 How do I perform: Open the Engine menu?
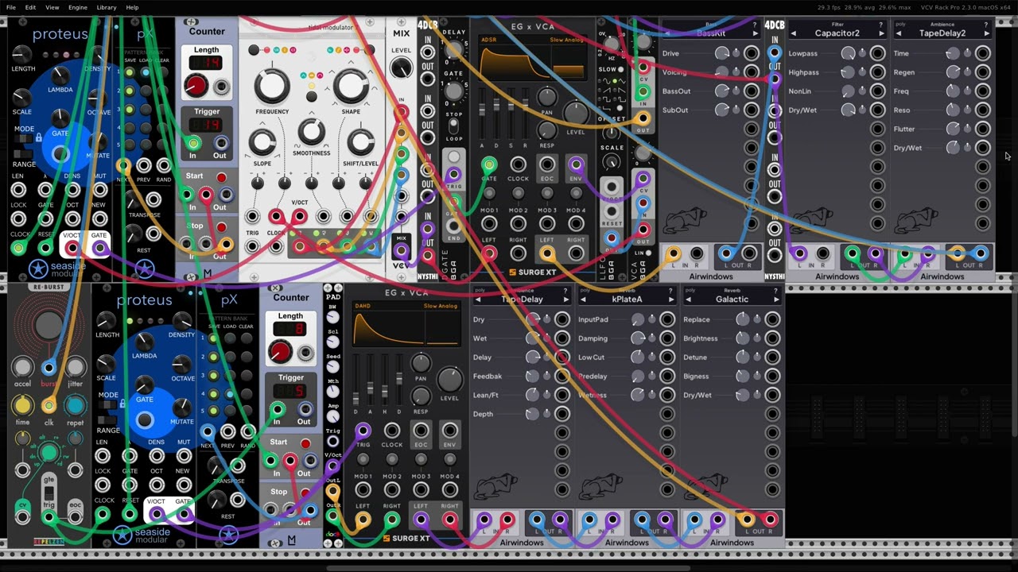[78, 7]
